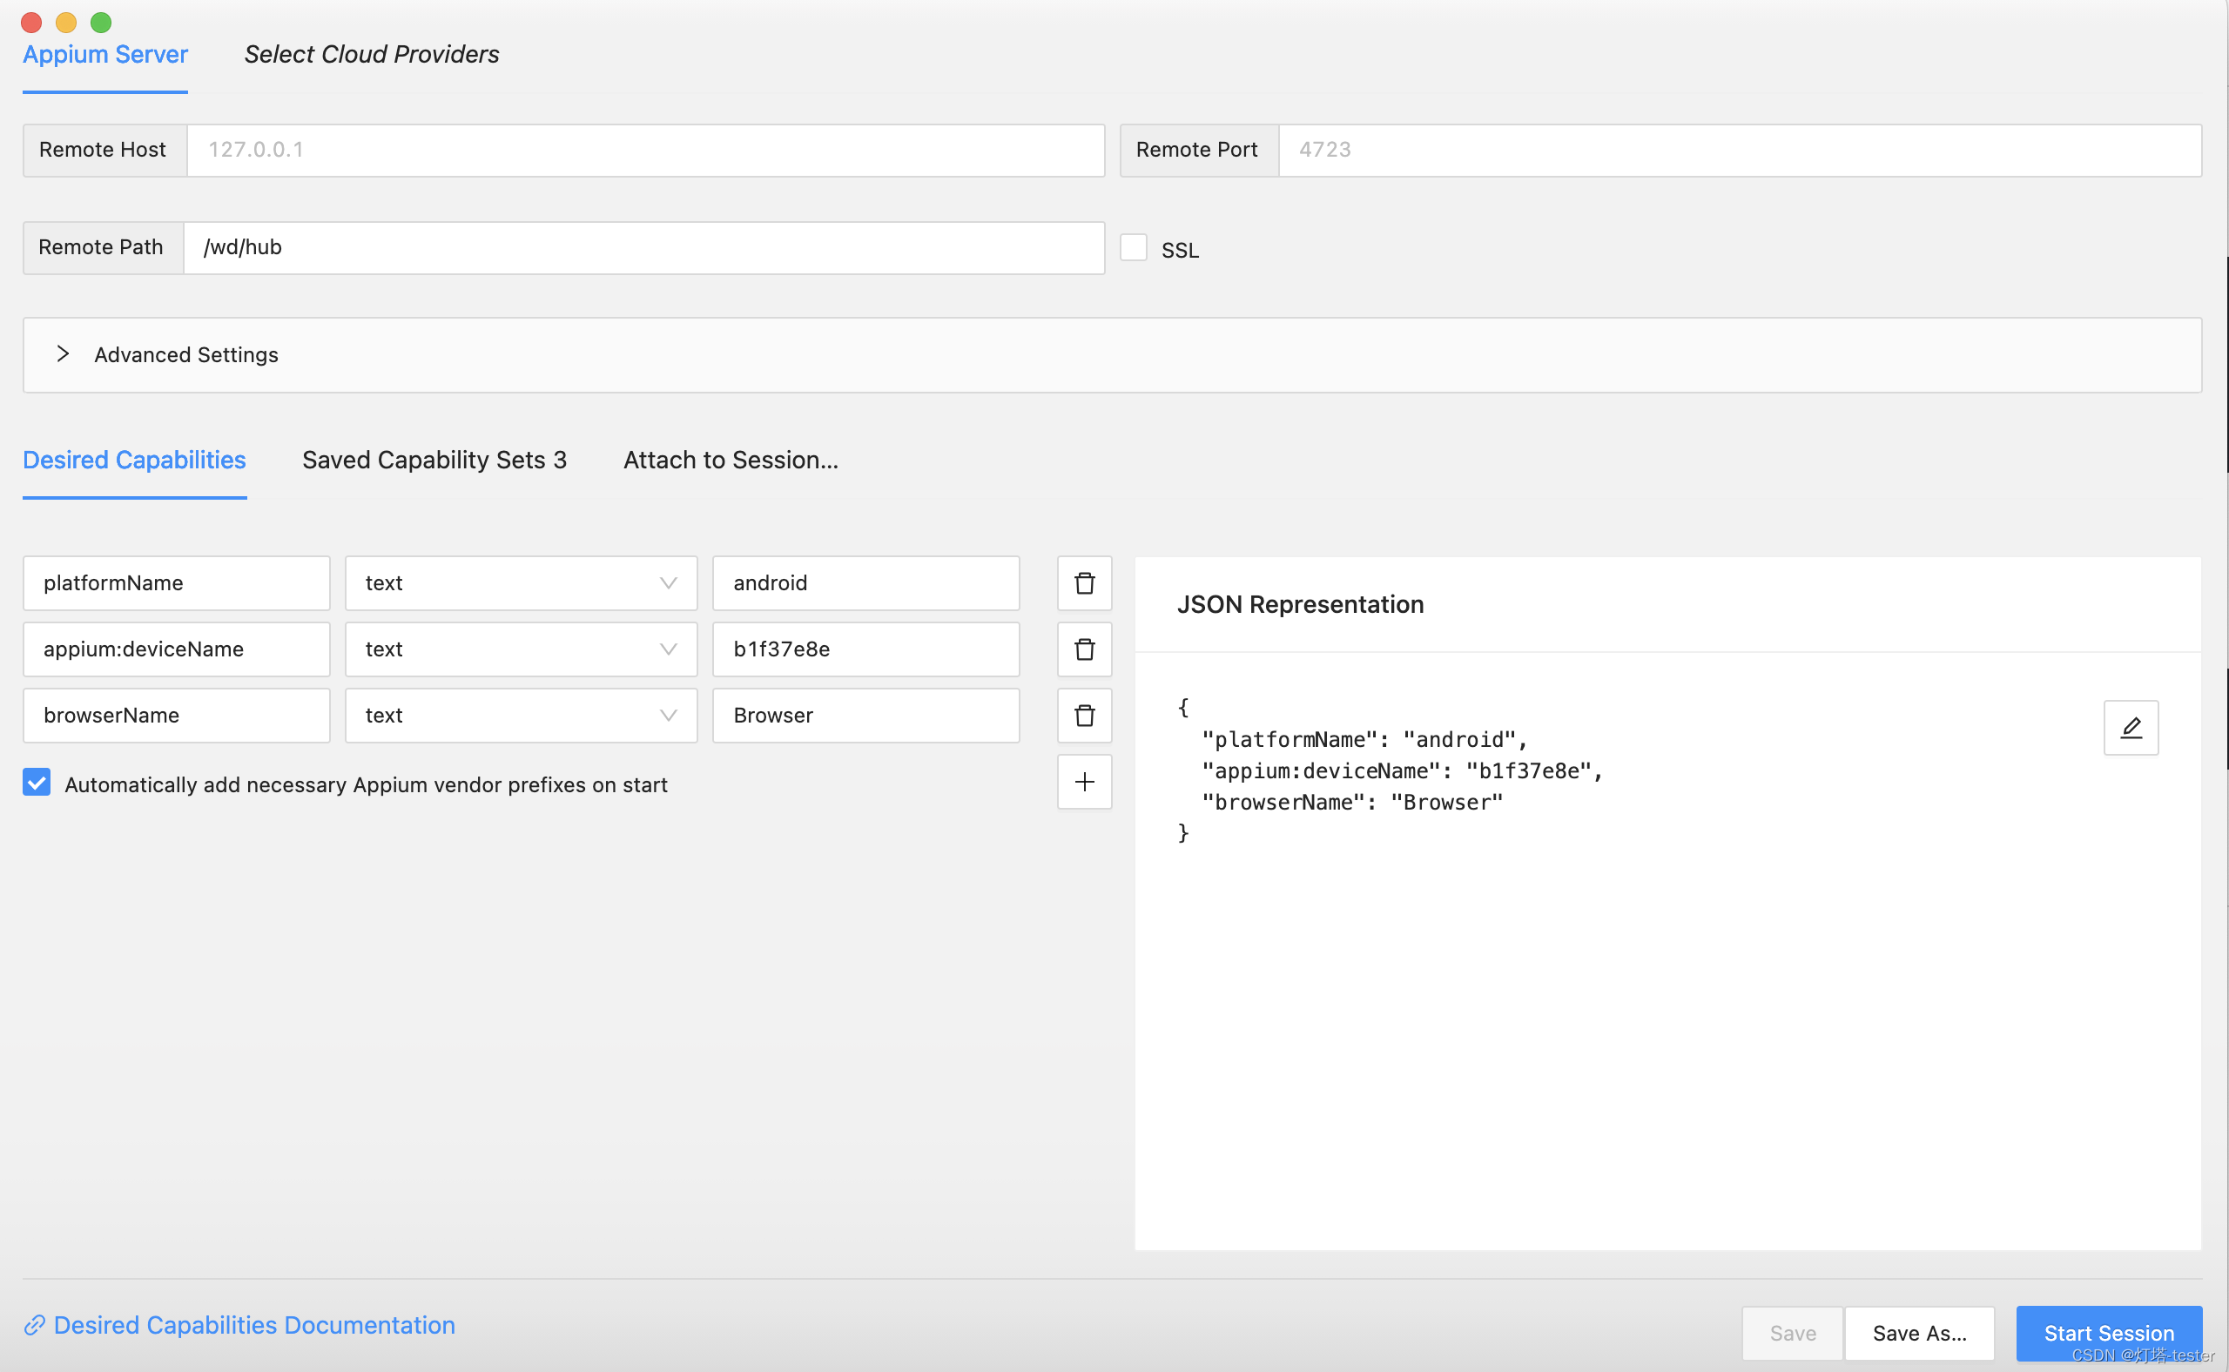Close the window with red button
The width and height of the screenshot is (2229, 1372).
click(x=30, y=22)
